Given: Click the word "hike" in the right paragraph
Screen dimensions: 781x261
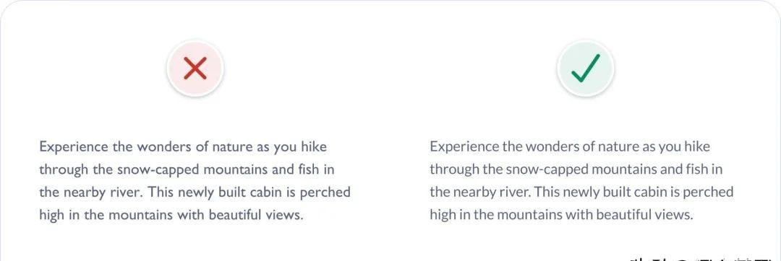Looking at the screenshot, I should pyautogui.click(x=697, y=147).
